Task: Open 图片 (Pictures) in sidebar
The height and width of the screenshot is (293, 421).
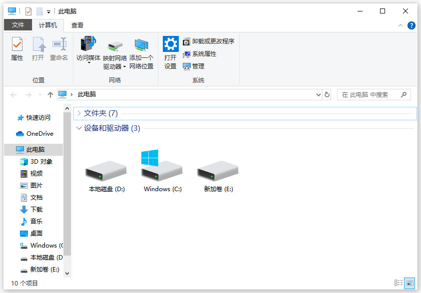Action: [x=31, y=185]
